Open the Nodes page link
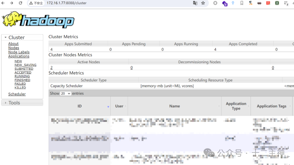Screen dimensions: 294x165 [14, 48]
